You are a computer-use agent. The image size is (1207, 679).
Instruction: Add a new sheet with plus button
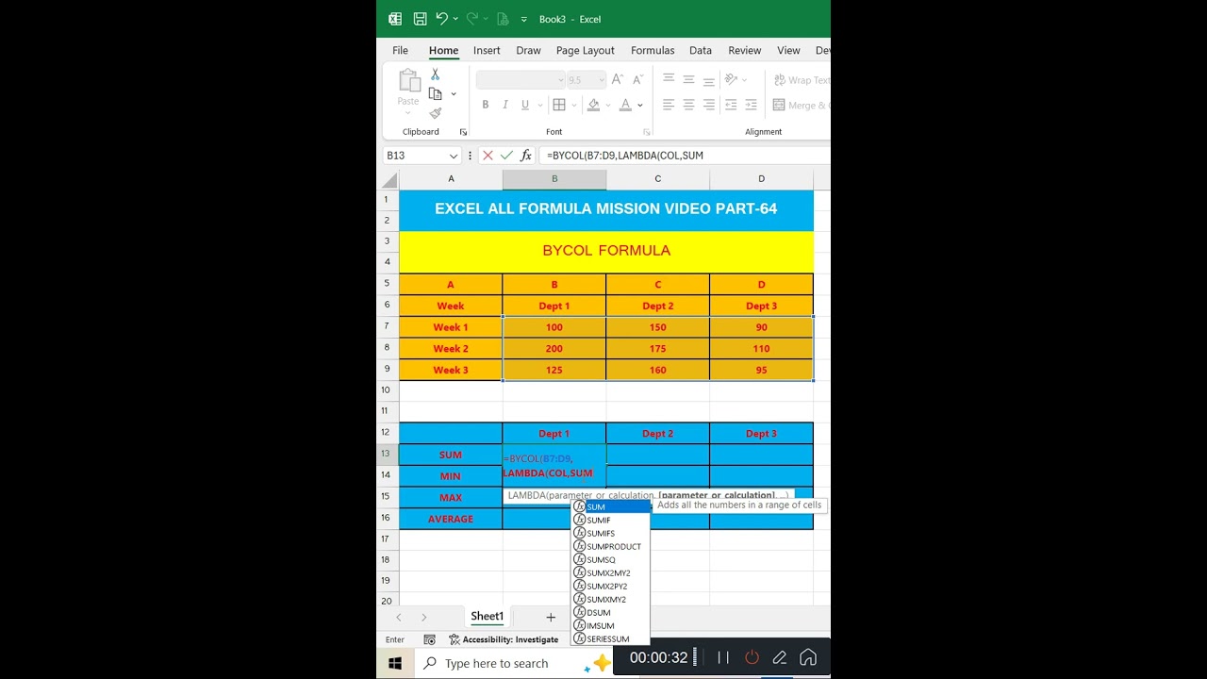(551, 618)
